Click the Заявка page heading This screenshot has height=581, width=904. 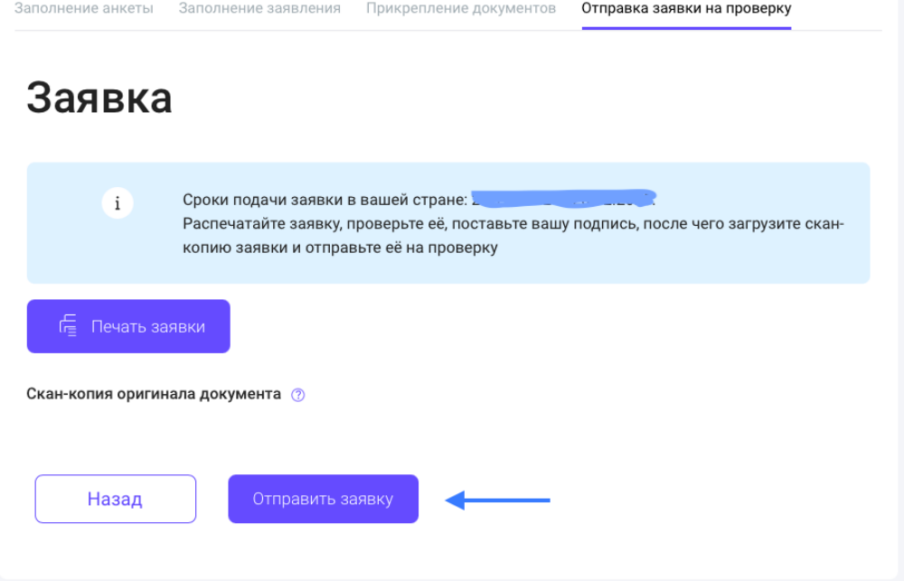(99, 98)
